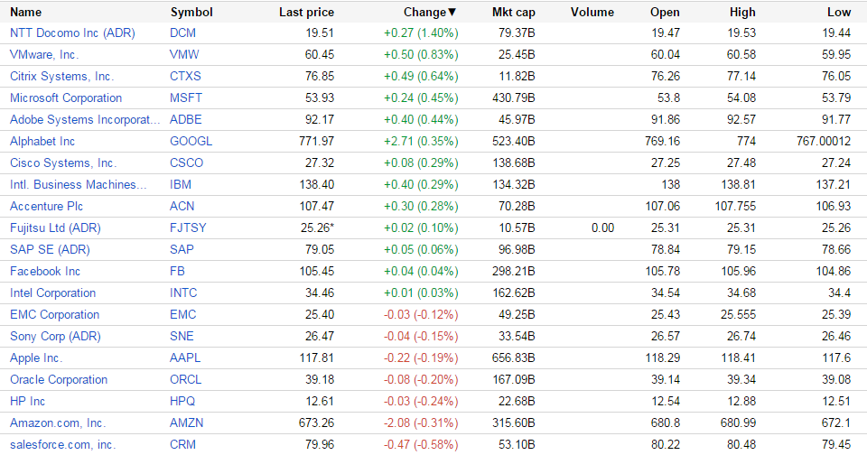Open NTT Docomo Inc (ADR) link
Viewport: 867px width, 455px height.
click(71, 32)
